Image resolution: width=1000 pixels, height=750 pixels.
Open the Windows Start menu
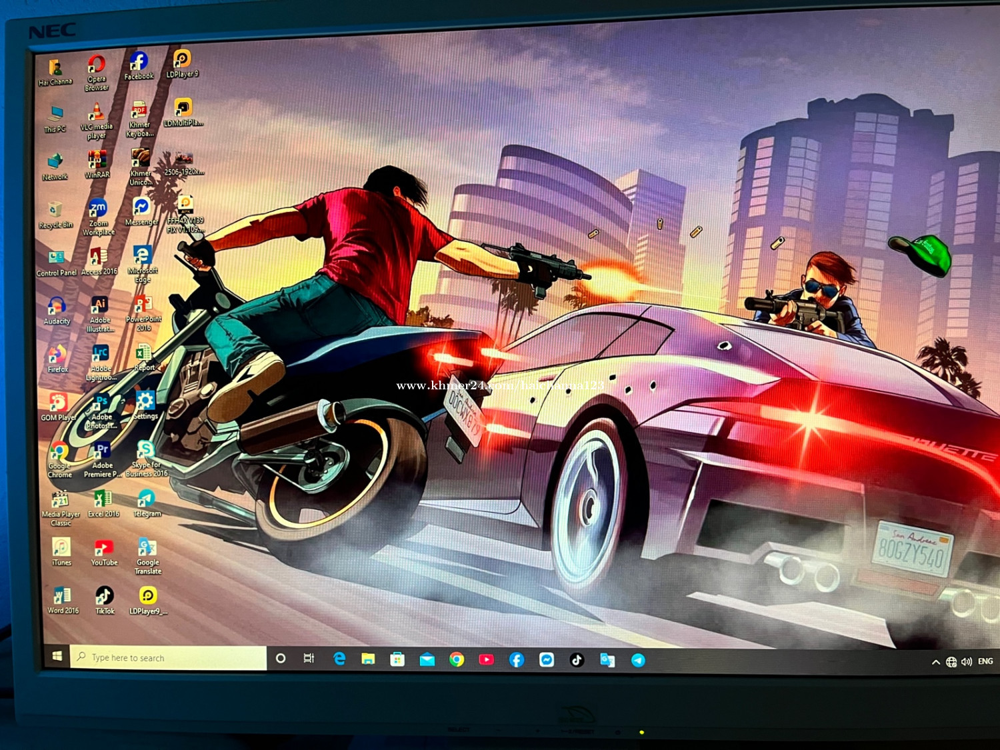point(57,657)
